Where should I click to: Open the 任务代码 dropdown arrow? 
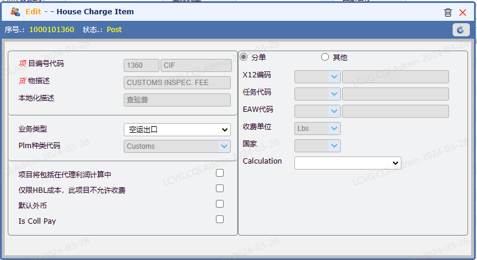pos(334,94)
